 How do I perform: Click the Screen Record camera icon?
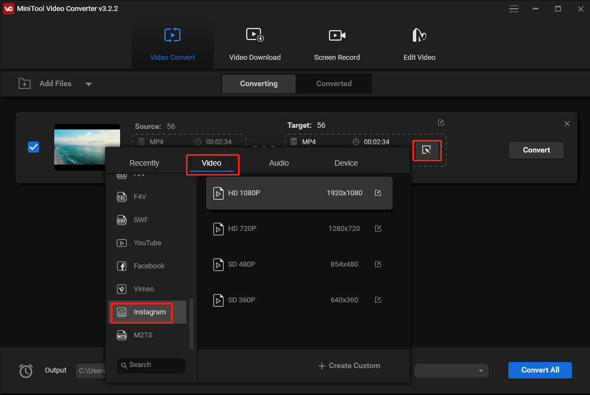click(337, 36)
